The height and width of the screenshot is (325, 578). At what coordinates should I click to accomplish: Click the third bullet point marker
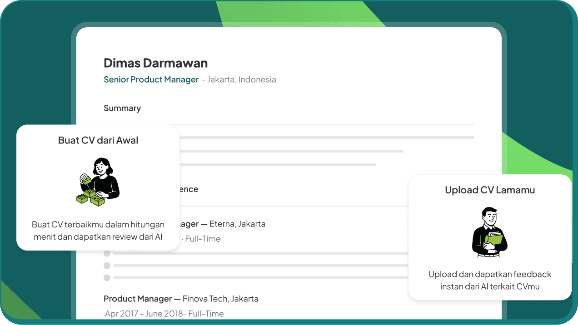click(107, 277)
